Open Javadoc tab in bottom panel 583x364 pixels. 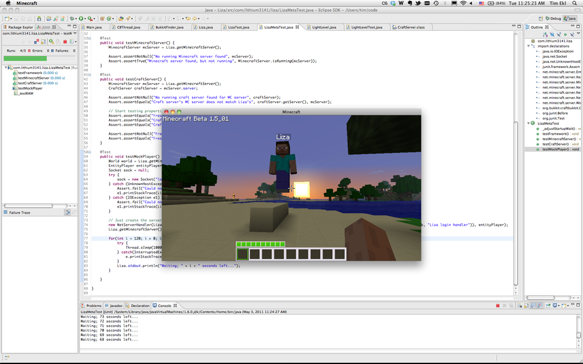(x=114, y=306)
